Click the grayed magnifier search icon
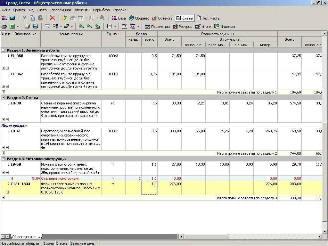328x246 pixels. (102, 18)
